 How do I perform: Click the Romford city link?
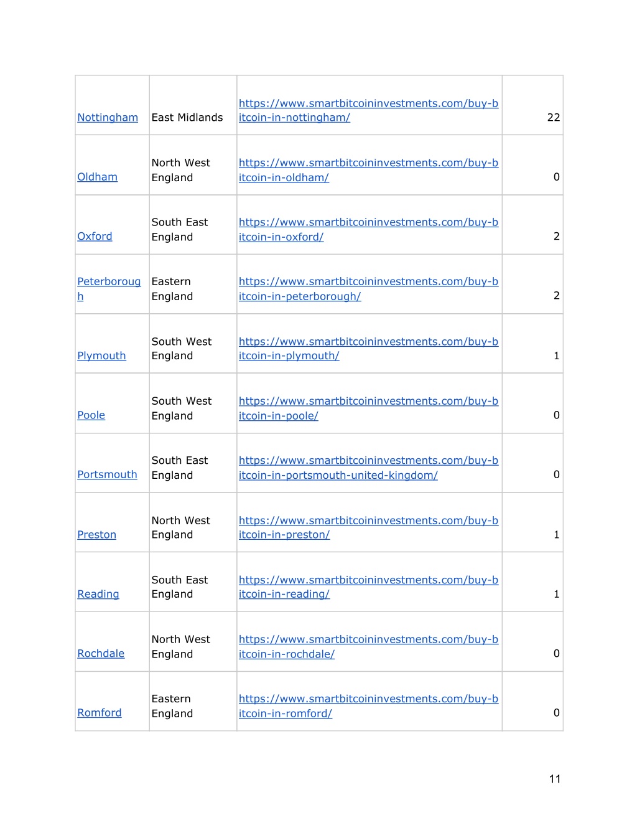100,713
